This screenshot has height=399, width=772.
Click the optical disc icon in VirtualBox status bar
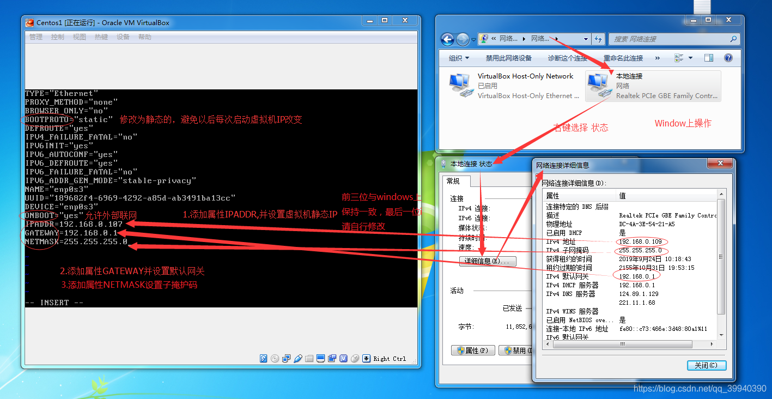click(x=275, y=358)
